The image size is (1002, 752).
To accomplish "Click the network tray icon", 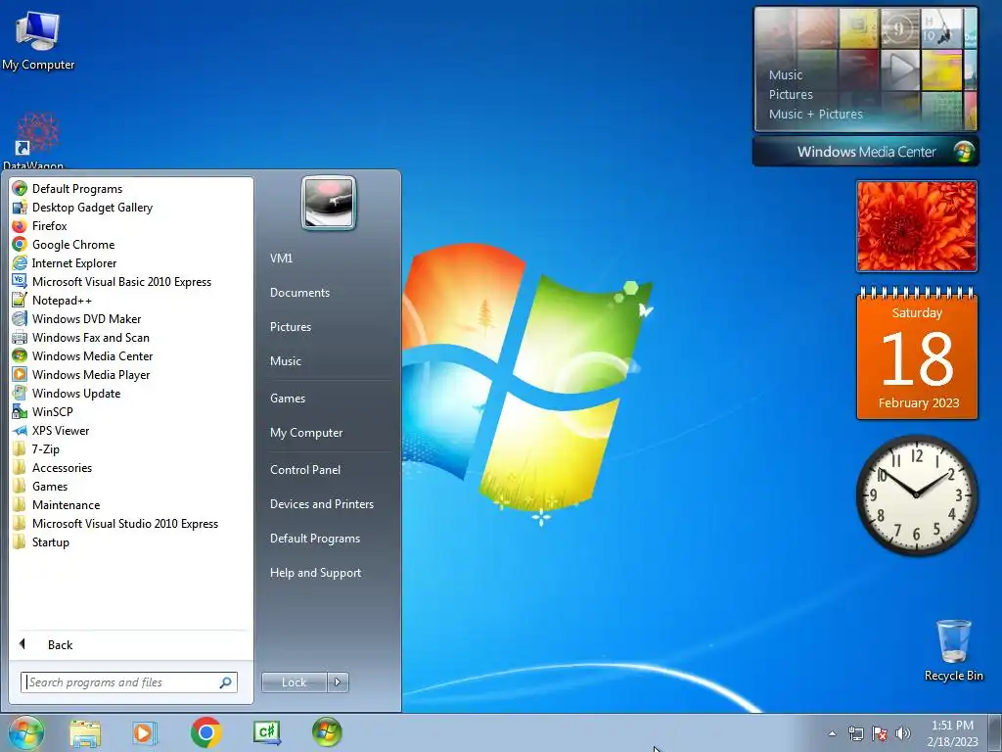I will pos(855,733).
